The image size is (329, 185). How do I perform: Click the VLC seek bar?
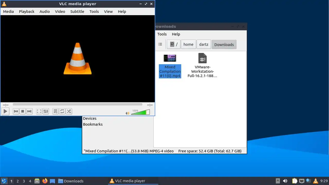pos(77,105)
